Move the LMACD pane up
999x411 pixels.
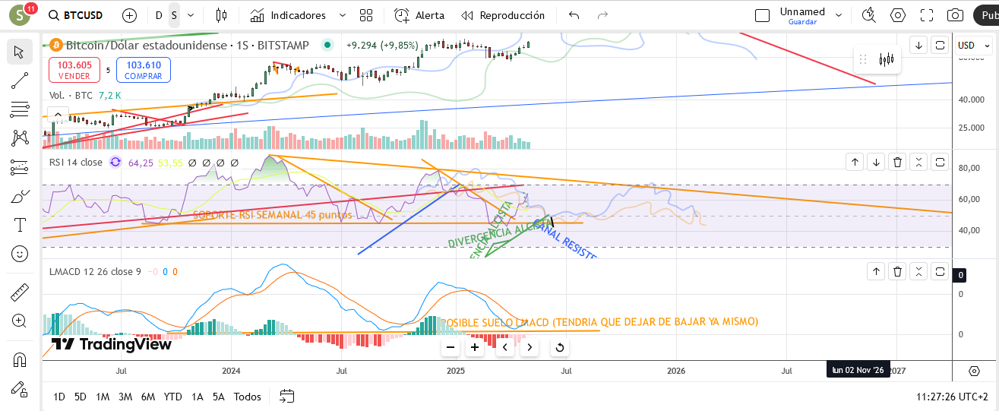[x=876, y=271]
